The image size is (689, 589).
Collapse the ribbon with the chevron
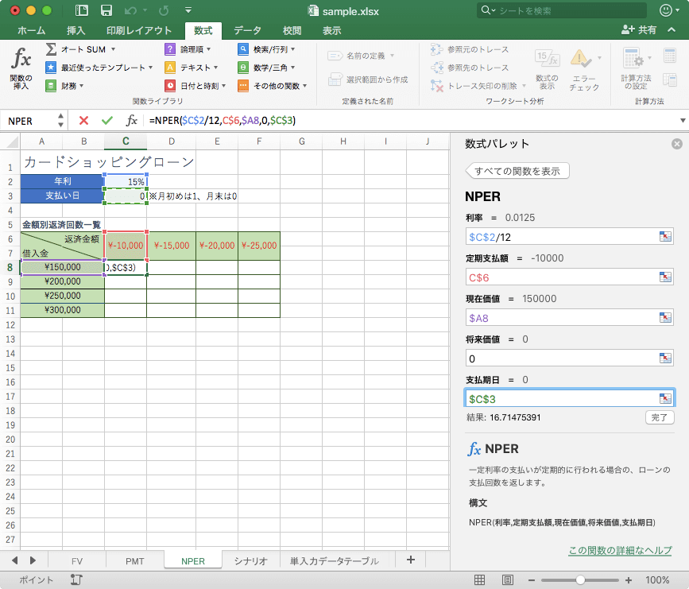tap(672, 30)
